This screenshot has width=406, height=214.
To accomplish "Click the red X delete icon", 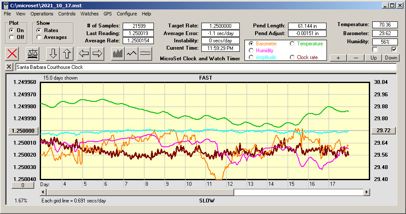I will tap(12, 53).
